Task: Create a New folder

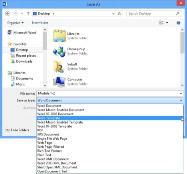Action: point(40,23)
